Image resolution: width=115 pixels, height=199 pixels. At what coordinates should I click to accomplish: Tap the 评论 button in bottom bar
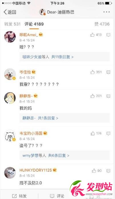point(57,196)
